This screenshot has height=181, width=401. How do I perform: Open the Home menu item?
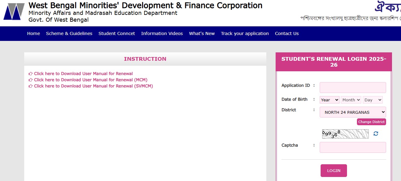(34, 33)
